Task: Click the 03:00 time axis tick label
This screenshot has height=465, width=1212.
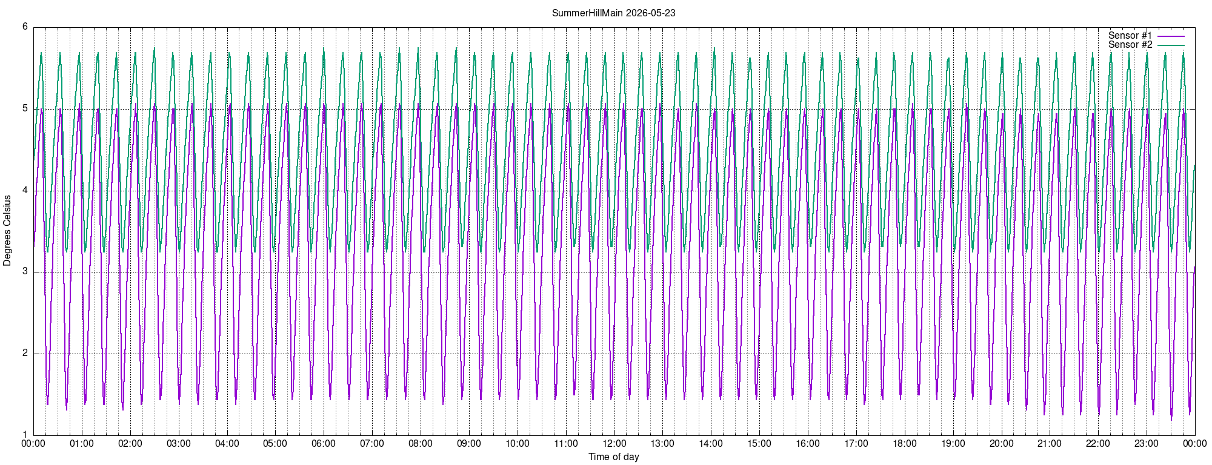Action: [179, 444]
